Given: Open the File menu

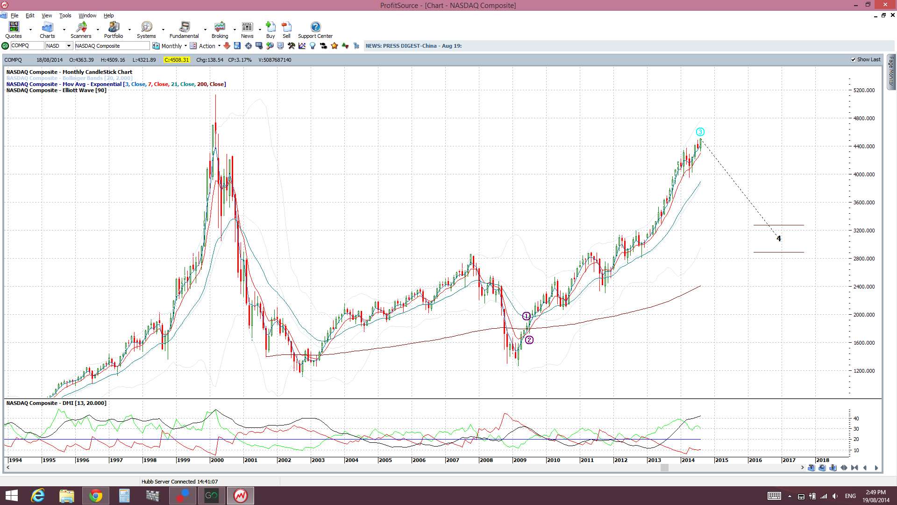Looking at the screenshot, I should coord(14,15).
